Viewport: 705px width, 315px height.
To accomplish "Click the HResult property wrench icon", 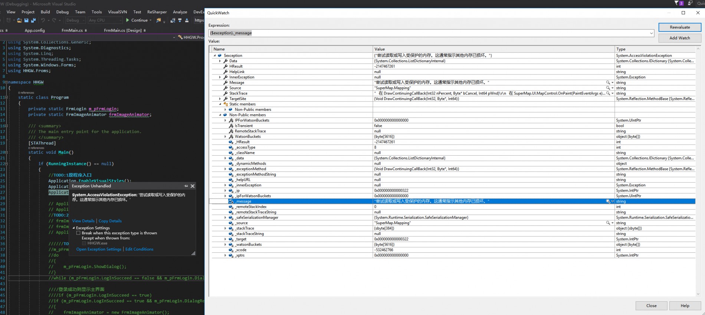I will point(225,66).
